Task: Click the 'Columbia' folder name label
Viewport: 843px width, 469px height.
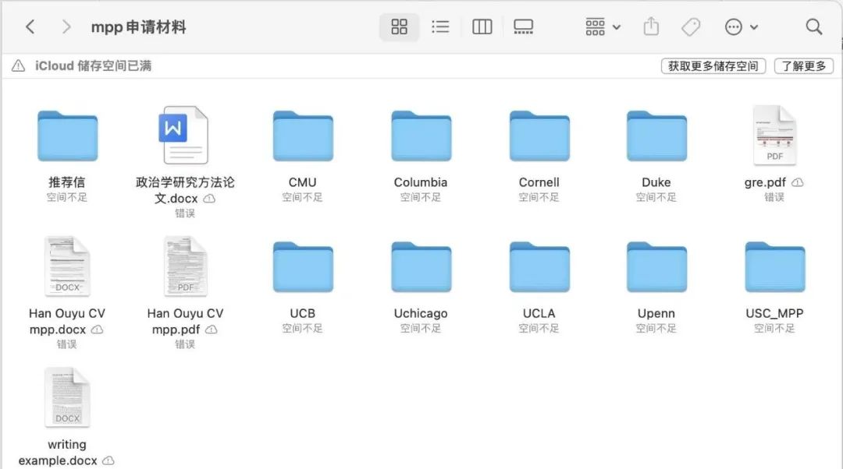Action: tap(421, 182)
